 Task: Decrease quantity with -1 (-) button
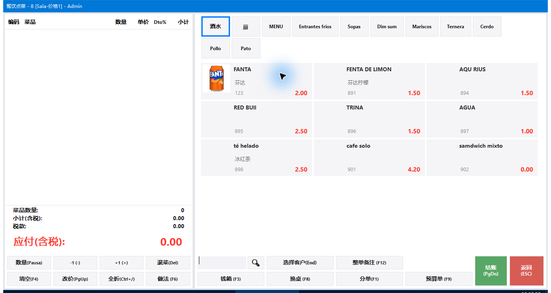click(x=75, y=263)
